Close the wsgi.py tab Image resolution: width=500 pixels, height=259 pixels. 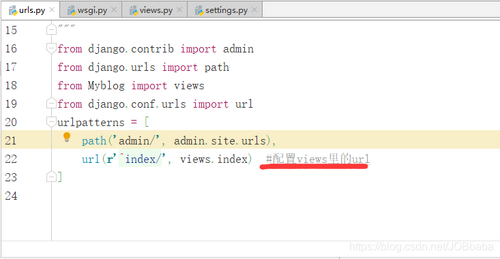[114, 10]
